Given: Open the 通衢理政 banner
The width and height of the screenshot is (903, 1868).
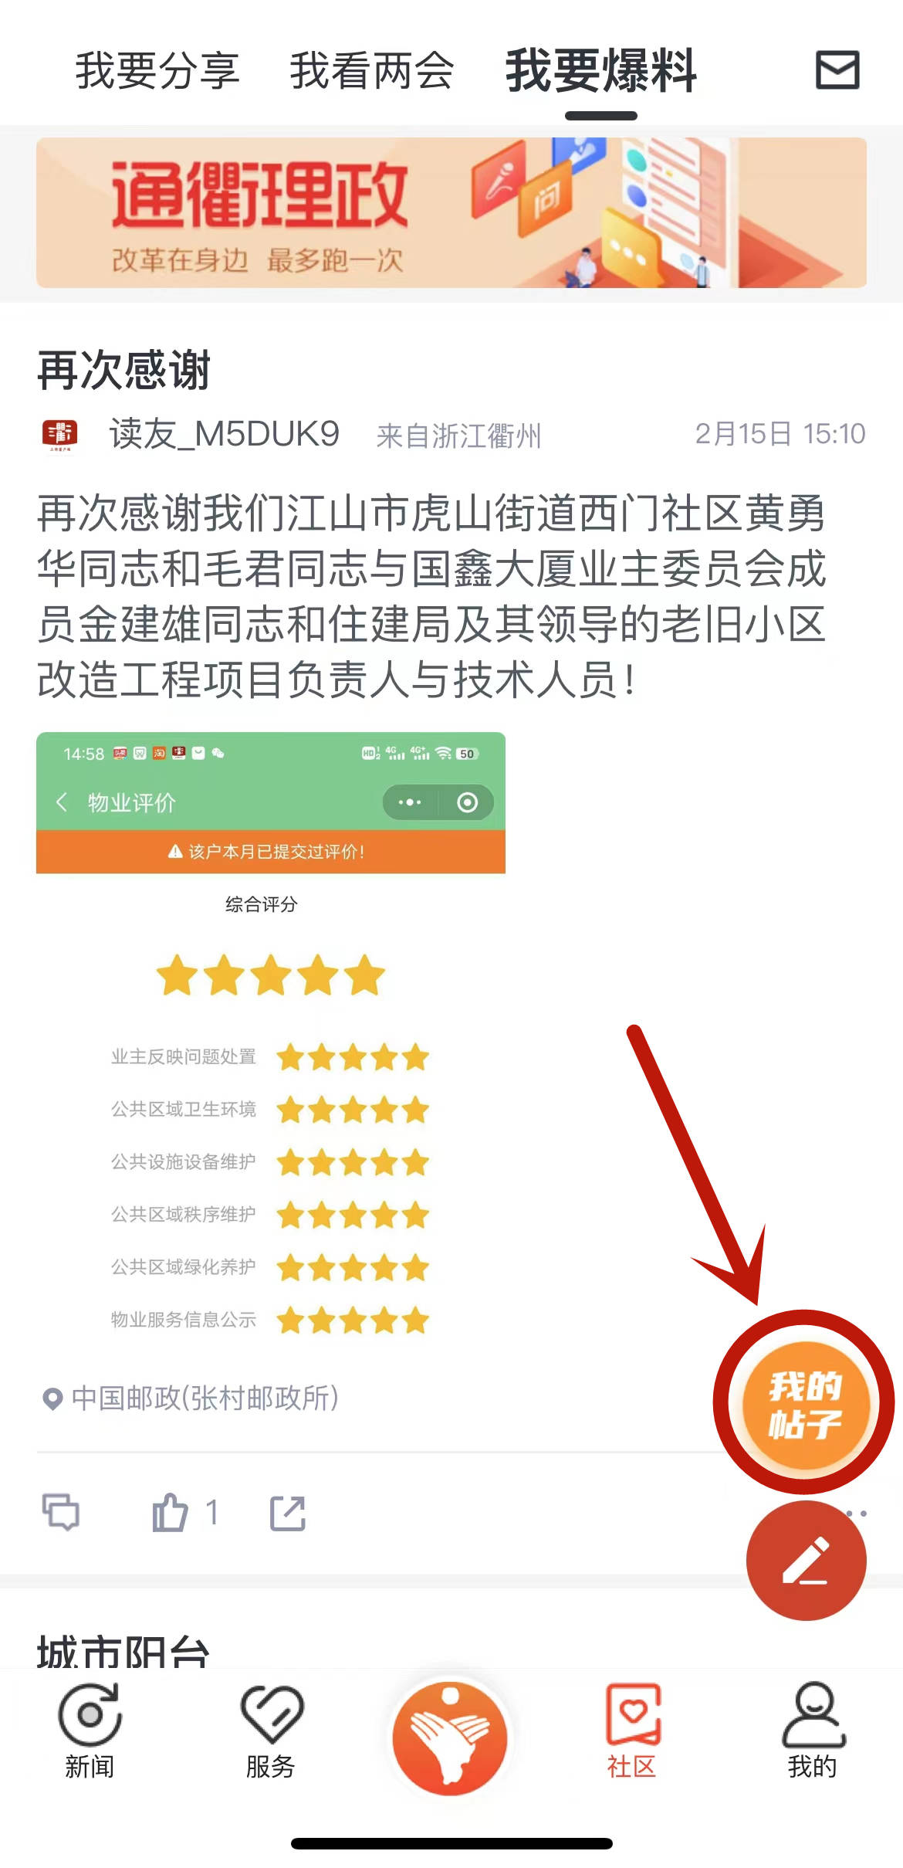Looking at the screenshot, I should click(451, 212).
